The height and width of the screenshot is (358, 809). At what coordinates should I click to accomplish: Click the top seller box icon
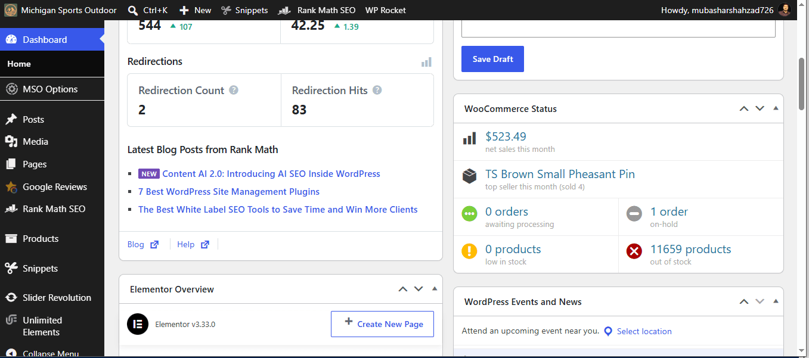[x=469, y=176]
